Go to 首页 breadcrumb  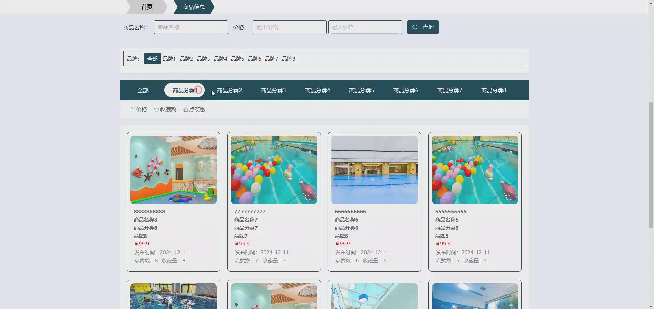point(147,7)
